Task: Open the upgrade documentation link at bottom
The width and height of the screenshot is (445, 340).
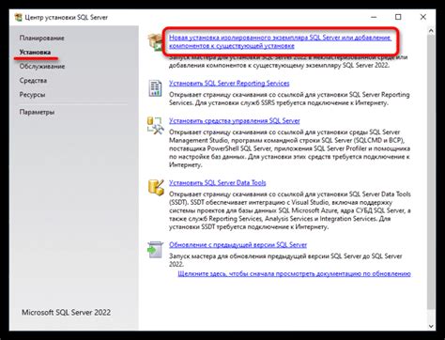Action: (294, 274)
